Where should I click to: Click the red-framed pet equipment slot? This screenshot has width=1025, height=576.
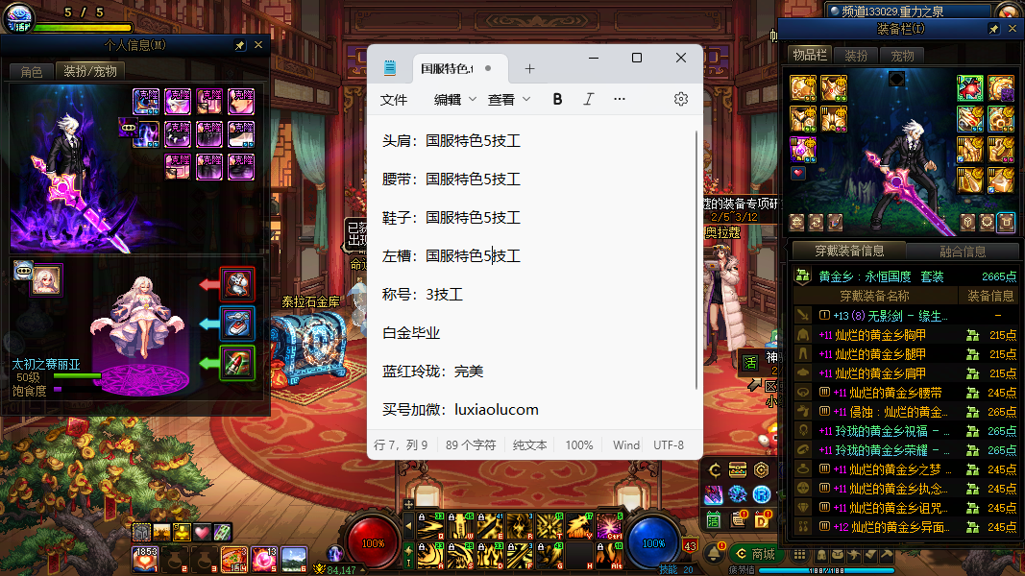237,284
